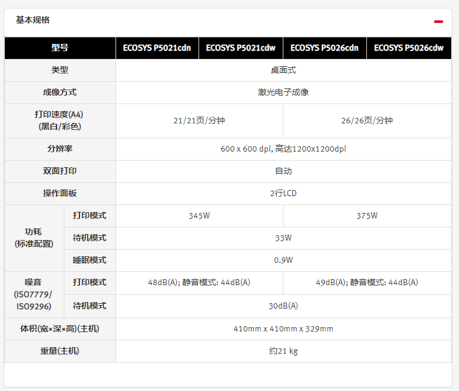The image size is (459, 391).
Task: Select the ECOSYS P5021cdw column header
Action: (241, 48)
